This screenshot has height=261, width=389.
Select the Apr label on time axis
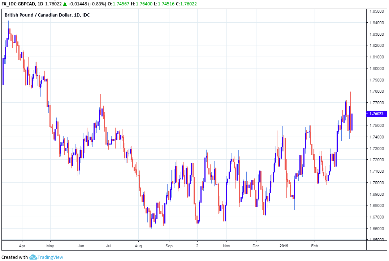(22, 246)
